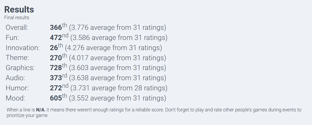Click the bold N/A text in note

click(x=40, y=110)
